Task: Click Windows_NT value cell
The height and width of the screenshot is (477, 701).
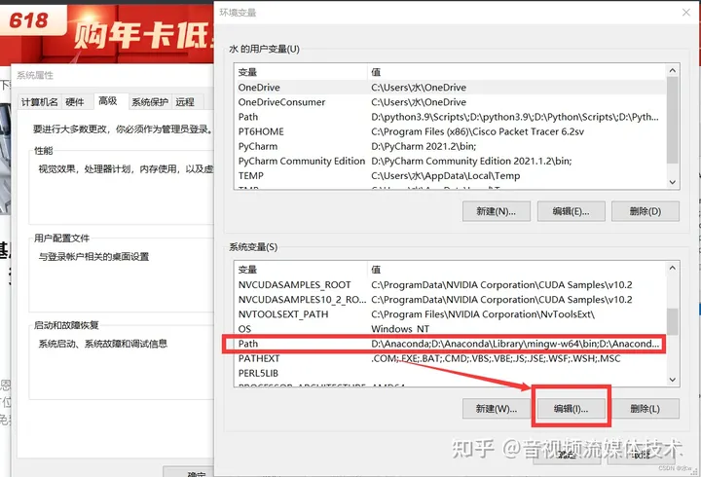Action: 400,329
